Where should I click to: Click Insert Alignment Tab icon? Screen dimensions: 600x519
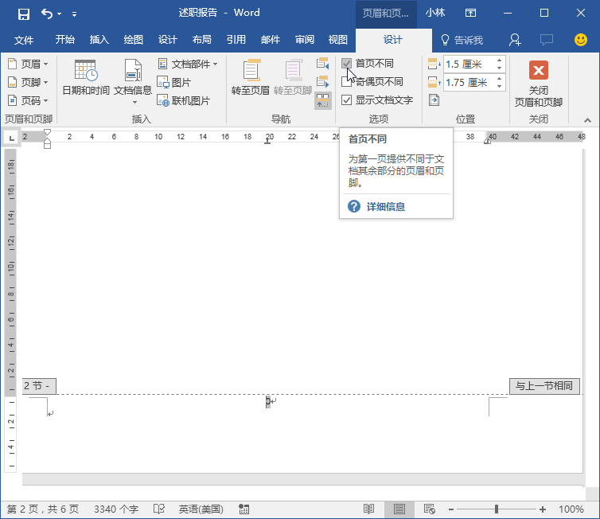(434, 100)
